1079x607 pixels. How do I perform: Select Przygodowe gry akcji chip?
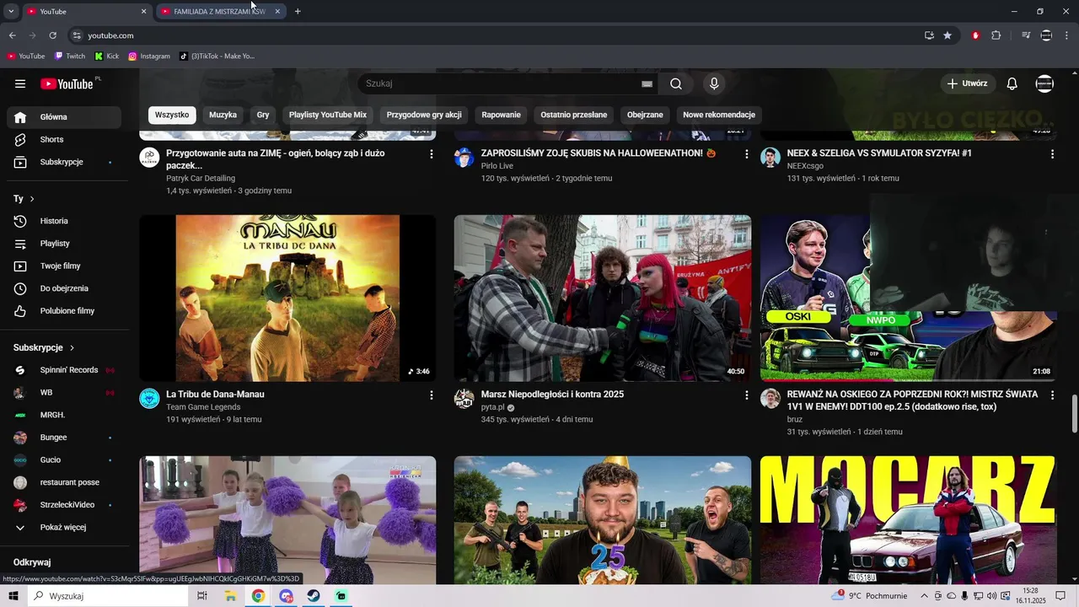coord(424,115)
